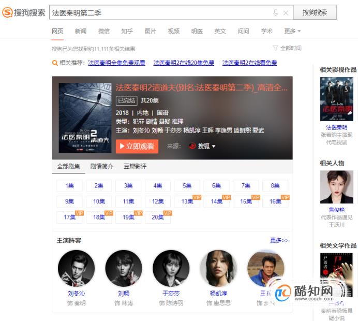Open the 于莎莎 name link
Screen dimensions: 358x321
[171, 294]
